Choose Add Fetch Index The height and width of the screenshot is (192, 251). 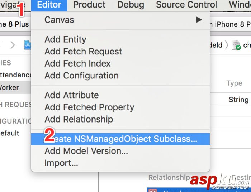click(77, 63)
